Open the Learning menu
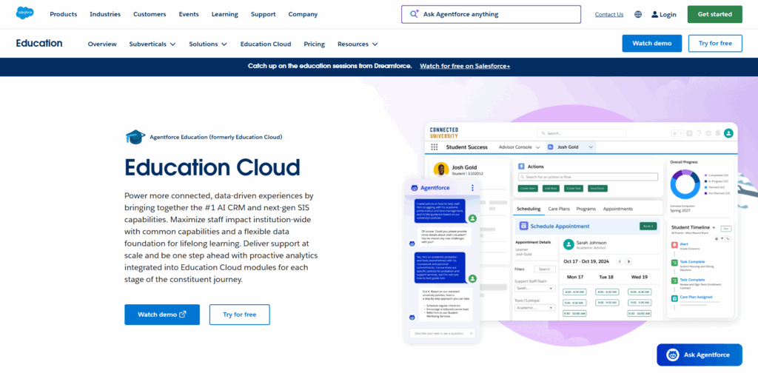Screen dimensions: 758x376 click(225, 15)
